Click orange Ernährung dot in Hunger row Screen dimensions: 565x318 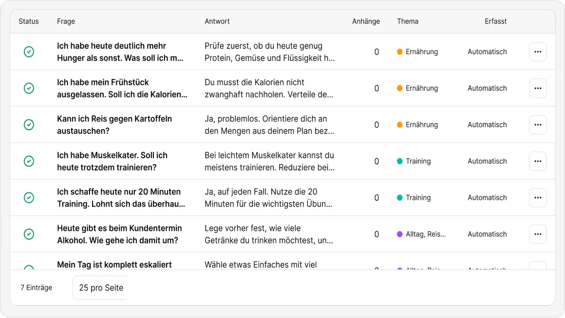click(x=399, y=52)
